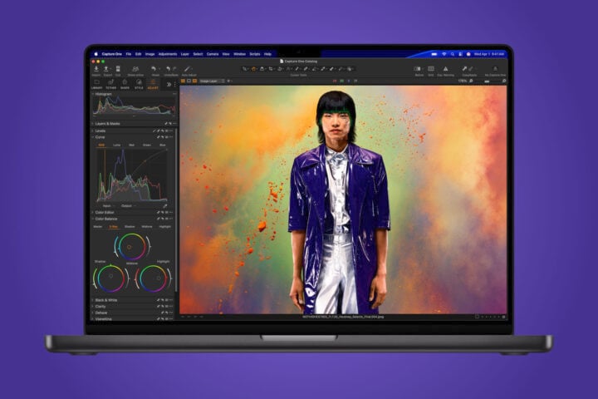Switch to the Library tool tab

[97, 85]
